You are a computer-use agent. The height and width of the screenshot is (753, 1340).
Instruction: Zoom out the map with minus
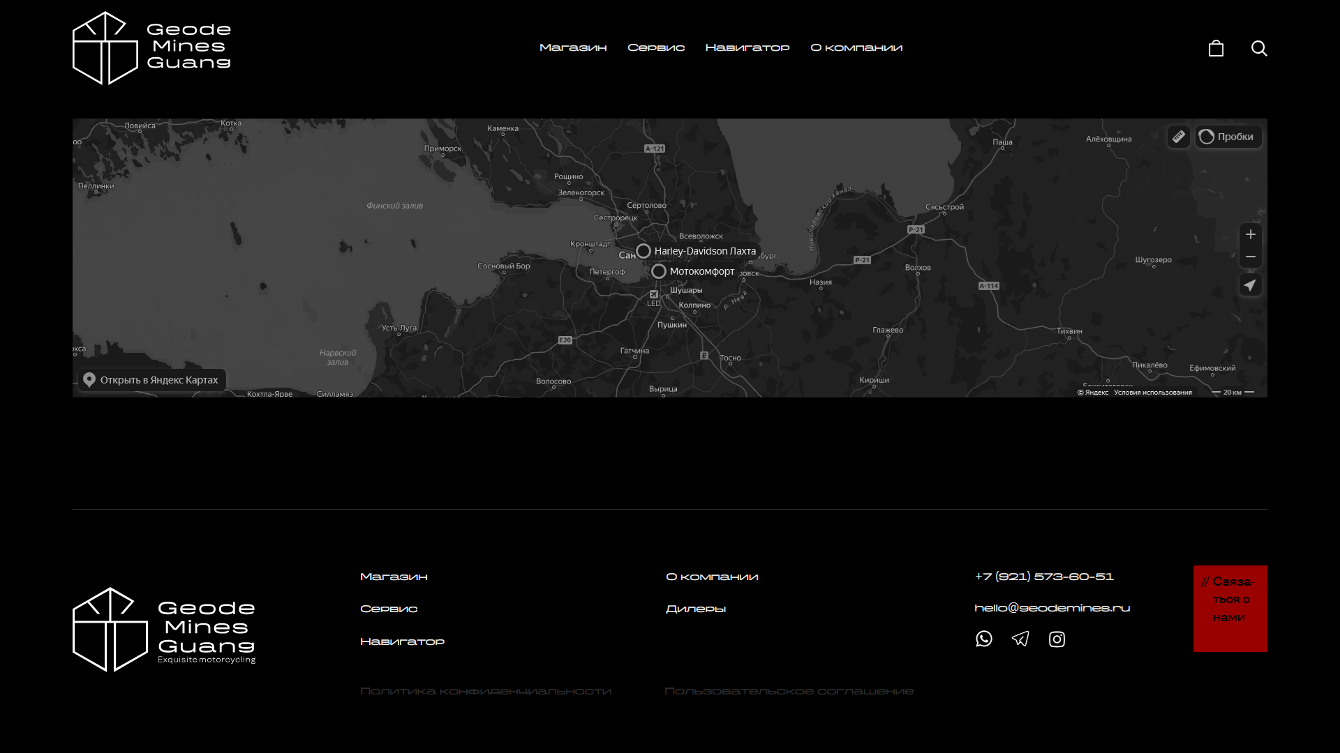[x=1250, y=257]
